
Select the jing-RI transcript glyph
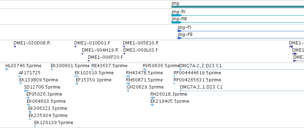pos(238,15)
